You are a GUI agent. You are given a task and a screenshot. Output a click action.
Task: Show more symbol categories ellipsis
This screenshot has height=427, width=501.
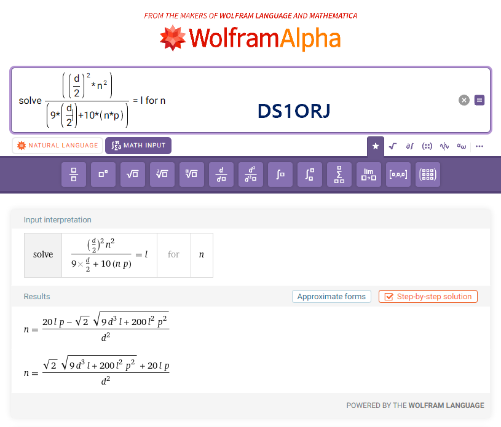point(479,146)
